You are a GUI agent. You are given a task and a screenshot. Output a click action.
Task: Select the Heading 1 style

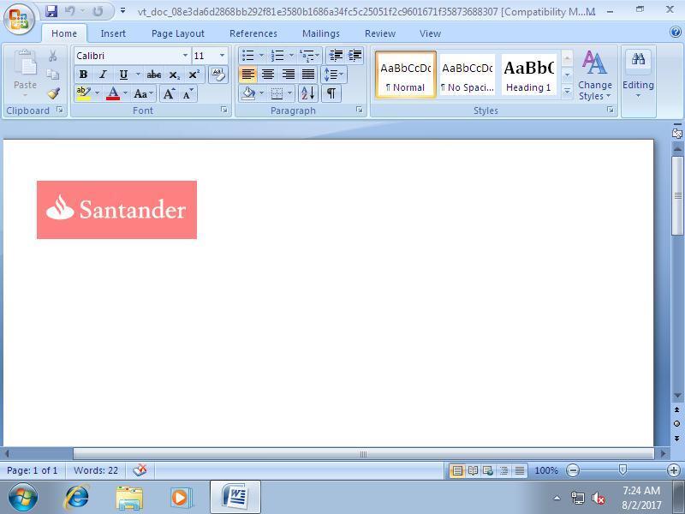pyautogui.click(x=527, y=73)
